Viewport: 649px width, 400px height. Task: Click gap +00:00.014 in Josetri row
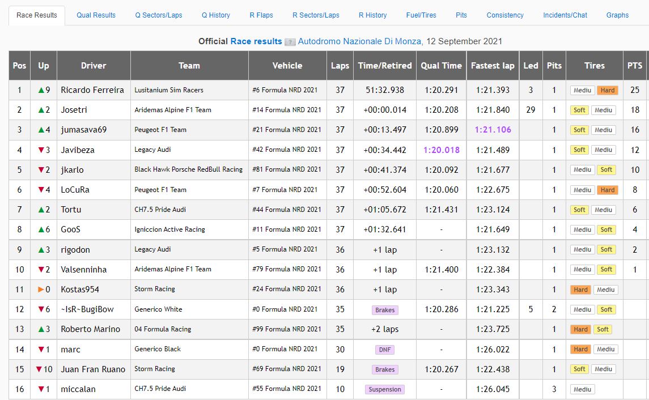click(384, 110)
